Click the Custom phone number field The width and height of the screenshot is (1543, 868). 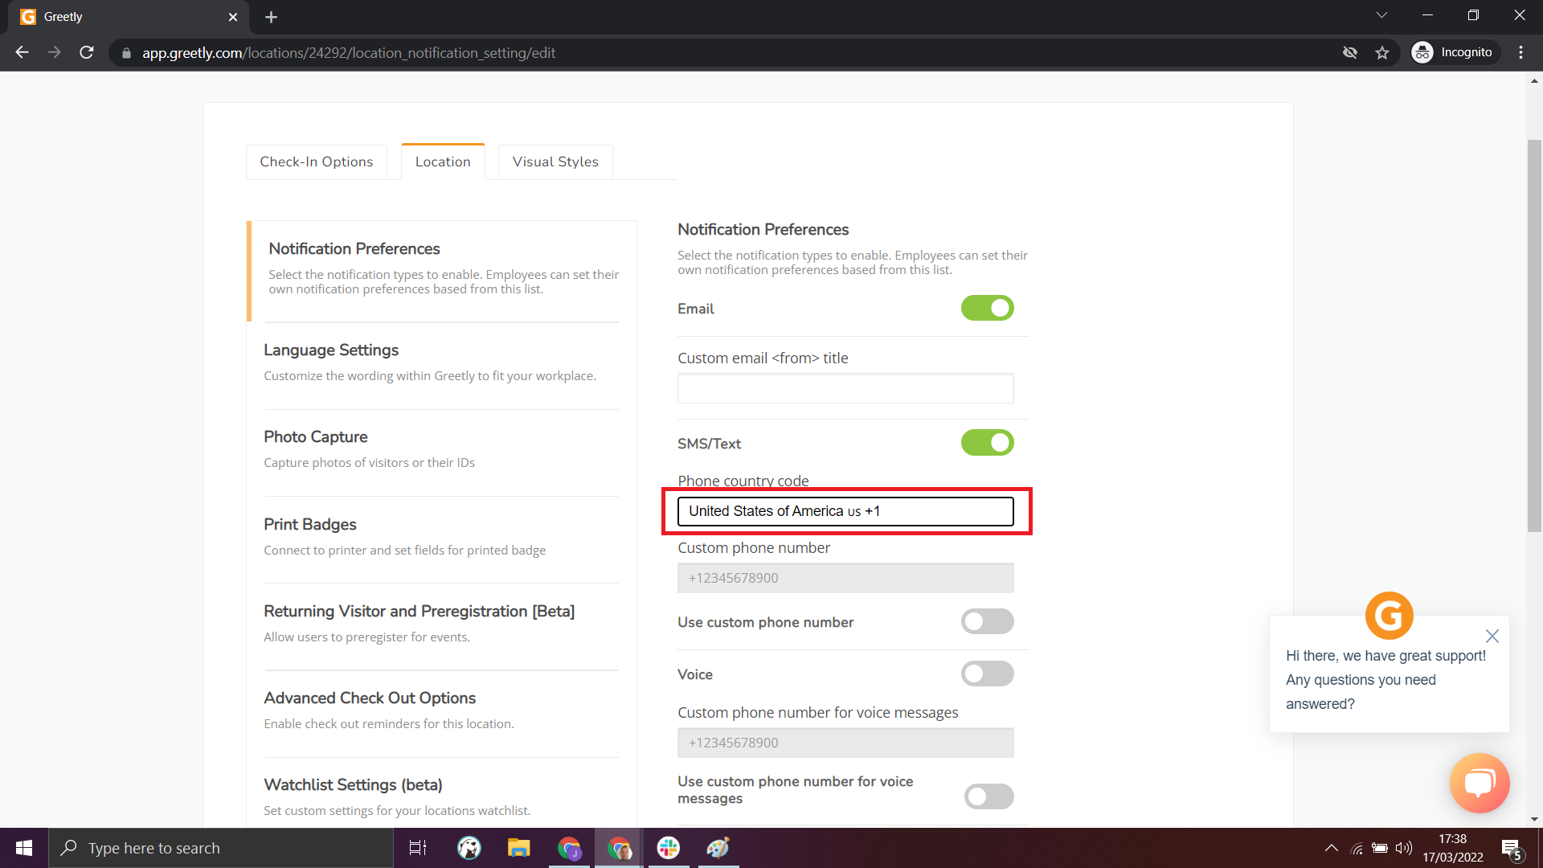click(845, 578)
